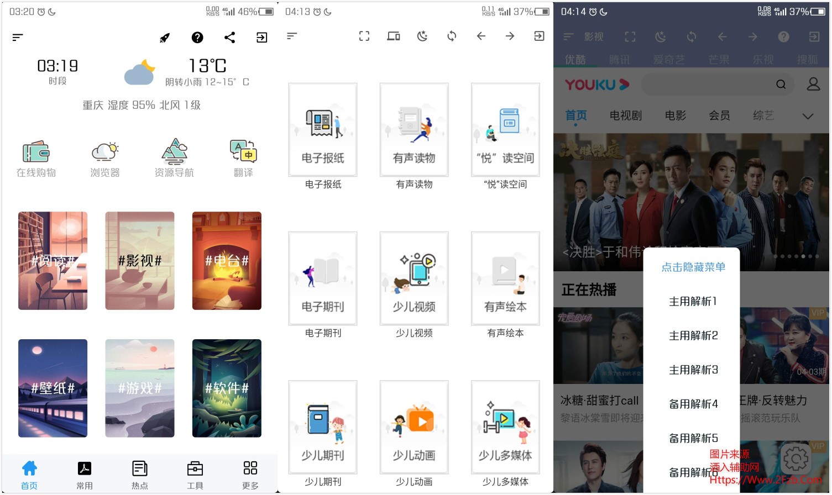
Task: Switch to 工具 bottom tab
Action: pyautogui.click(x=195, y=475)
